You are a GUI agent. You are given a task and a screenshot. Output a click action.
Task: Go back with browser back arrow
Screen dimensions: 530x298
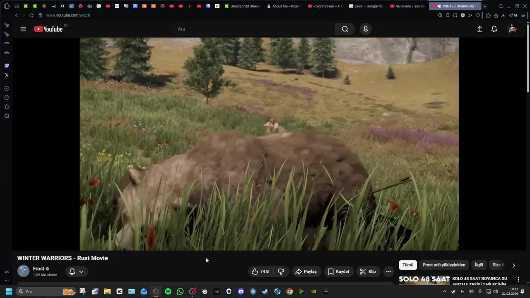tap(16, 15)
